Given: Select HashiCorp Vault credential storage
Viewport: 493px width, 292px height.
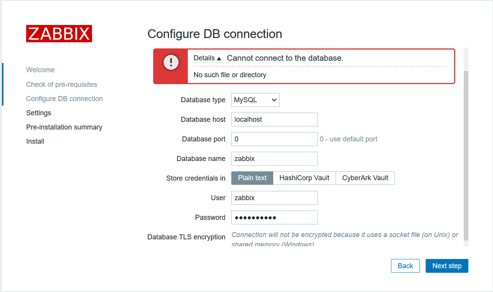Looking at the screenshot, I should 304,178.
